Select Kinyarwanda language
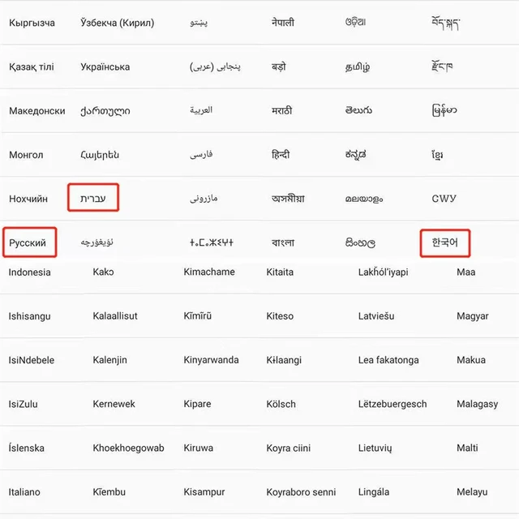519x519 pixels. tap(211, 360)
